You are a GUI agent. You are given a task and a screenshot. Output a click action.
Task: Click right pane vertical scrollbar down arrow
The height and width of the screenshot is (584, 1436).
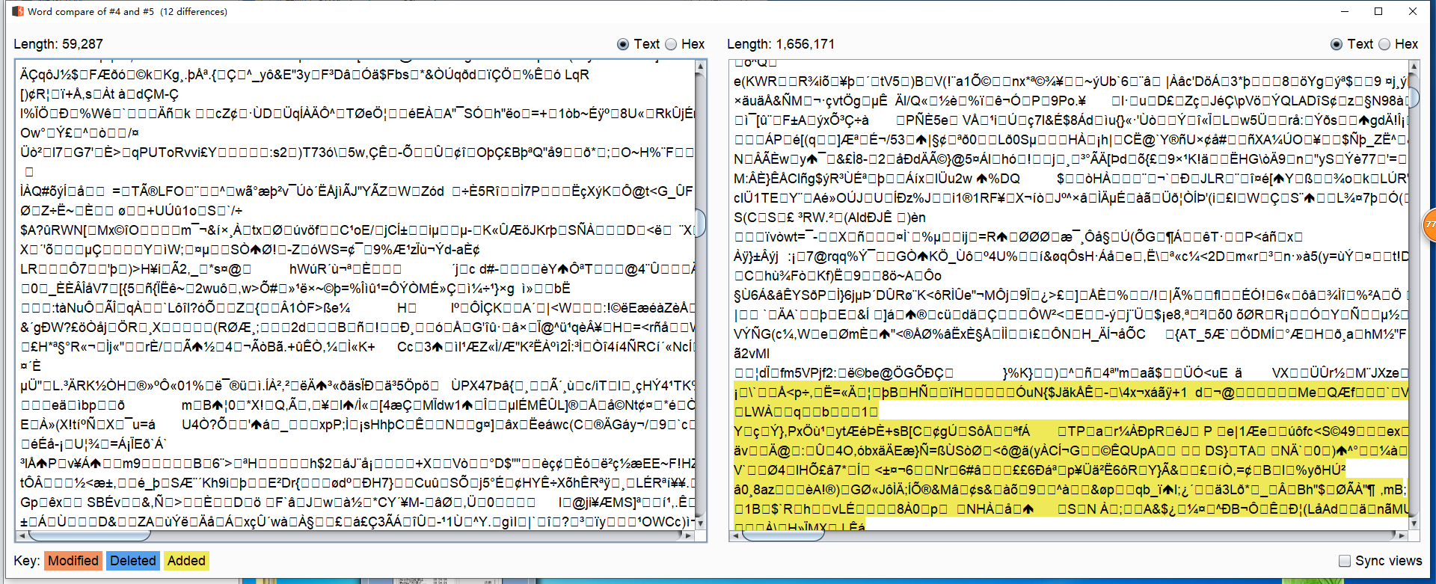1414,524
